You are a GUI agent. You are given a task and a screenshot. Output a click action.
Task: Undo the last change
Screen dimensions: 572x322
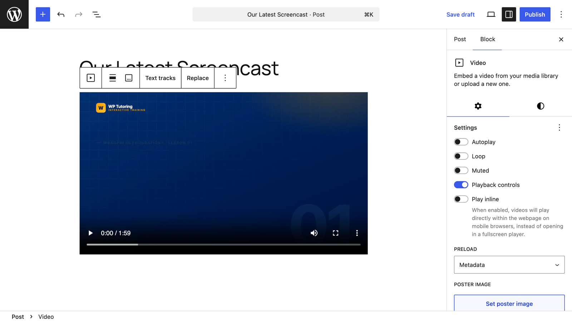click(61, 14)
